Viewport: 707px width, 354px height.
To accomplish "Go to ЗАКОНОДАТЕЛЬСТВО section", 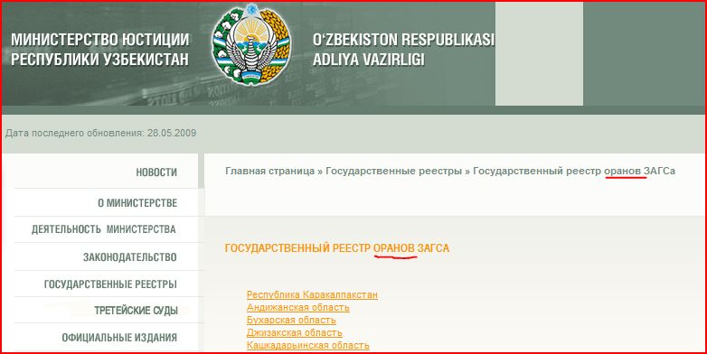I will pyautogui.click(x=130, y=257).
